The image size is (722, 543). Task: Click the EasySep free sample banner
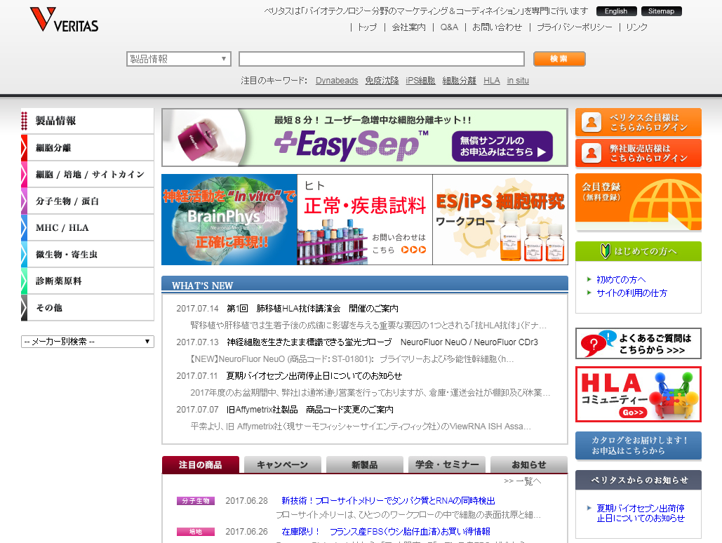pos(365,138)
